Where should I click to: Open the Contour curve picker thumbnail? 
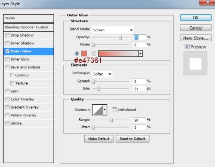coord(98,110)
